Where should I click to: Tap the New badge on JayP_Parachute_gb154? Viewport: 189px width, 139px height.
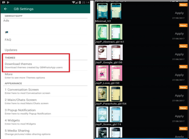pyautogui.click(x=183, y=87)
